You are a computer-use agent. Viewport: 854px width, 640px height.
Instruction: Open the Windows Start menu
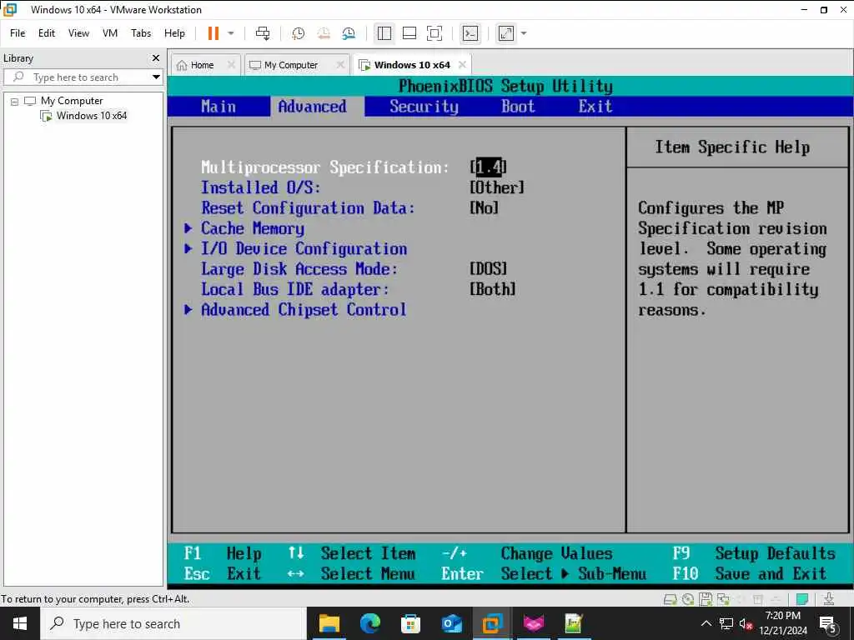click(x=20, y=623)
